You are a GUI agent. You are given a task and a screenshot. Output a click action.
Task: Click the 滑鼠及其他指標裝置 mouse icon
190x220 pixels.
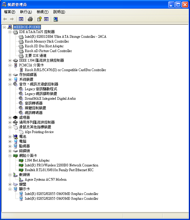tap(15, 127)
